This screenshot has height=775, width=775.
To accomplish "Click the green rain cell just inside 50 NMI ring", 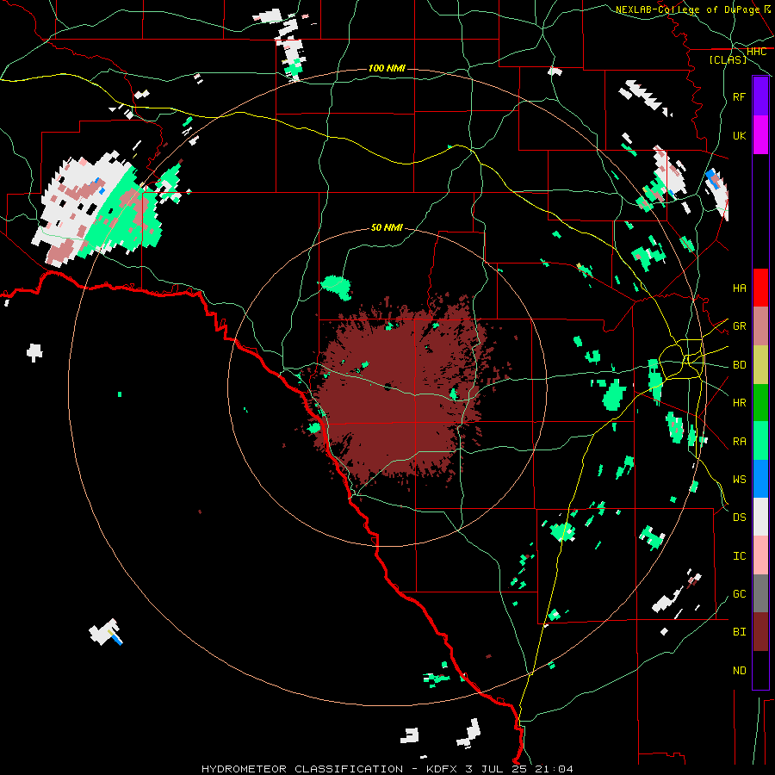I will [337, 288].
